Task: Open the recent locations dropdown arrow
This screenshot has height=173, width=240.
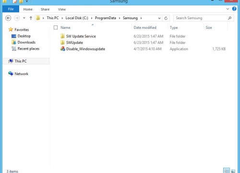Action: pos(24,18)
